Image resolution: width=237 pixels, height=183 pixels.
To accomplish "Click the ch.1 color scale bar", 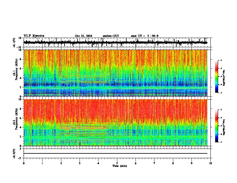I will [x=217, y=77].
